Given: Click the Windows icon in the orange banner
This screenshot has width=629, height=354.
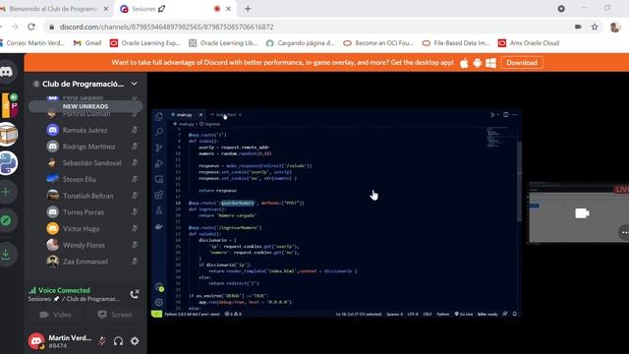Looking at the screenshot, I should [x=490, y=63].
